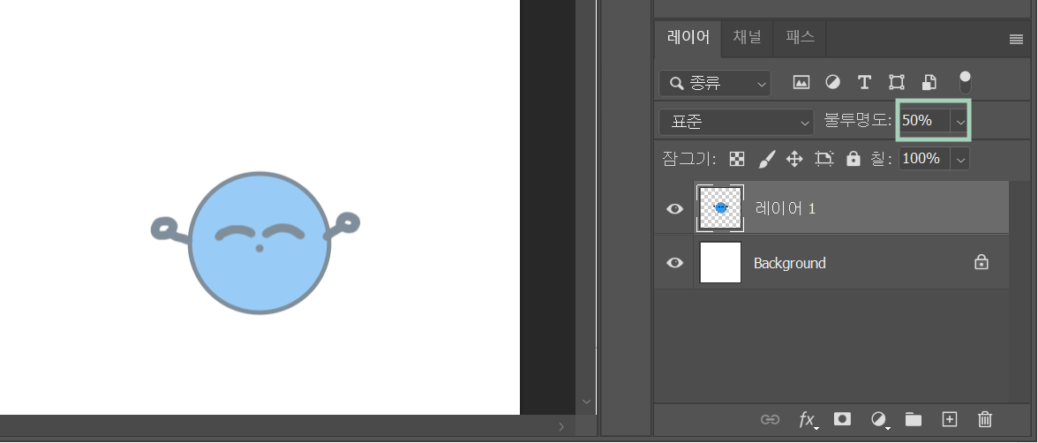
Task: Select the Background layer thumbnail
Action: [x=720, y=262]
